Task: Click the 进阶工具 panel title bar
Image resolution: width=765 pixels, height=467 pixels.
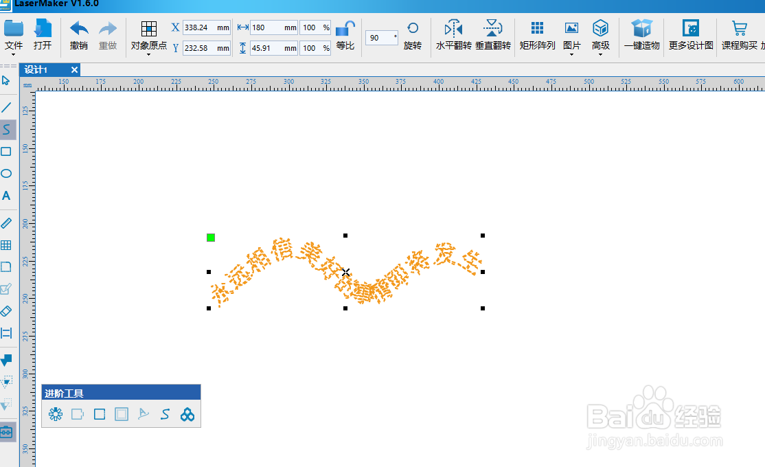Action: click(121, 393)
